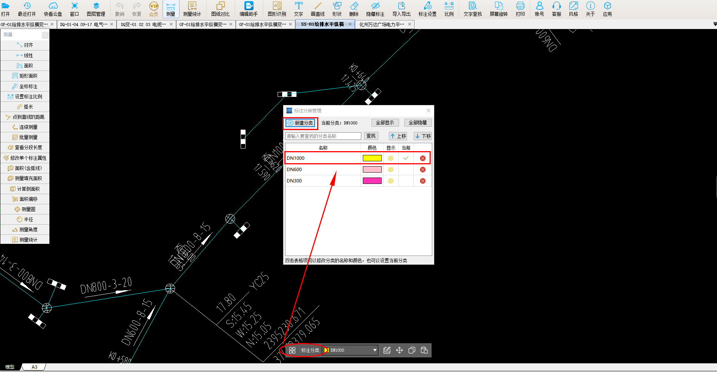Screen dimensions: 717x372
Task: Select the 画直线 draw line tool
Action: coord(318,9)
